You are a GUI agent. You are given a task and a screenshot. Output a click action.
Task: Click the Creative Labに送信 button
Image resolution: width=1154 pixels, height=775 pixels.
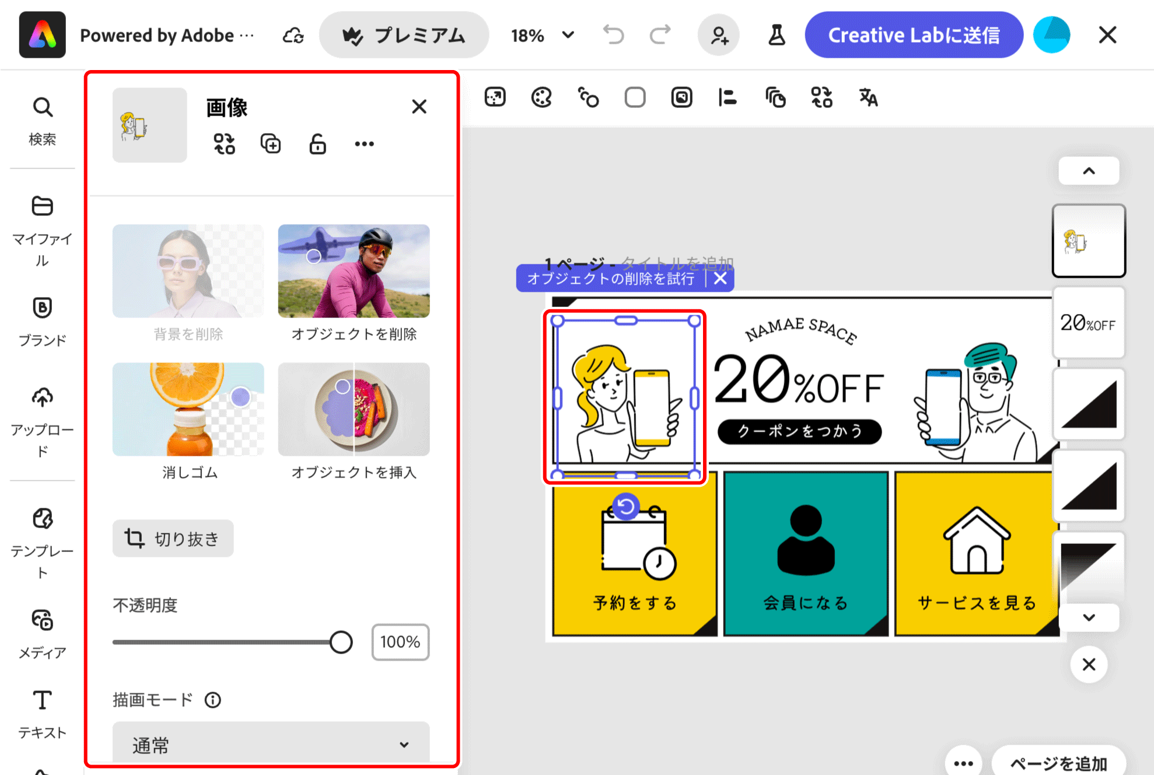[914, 35]
